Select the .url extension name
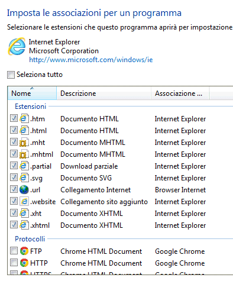The height and width of the screenshot is (284, 233). pyautogui.click(x=35, y=190)
